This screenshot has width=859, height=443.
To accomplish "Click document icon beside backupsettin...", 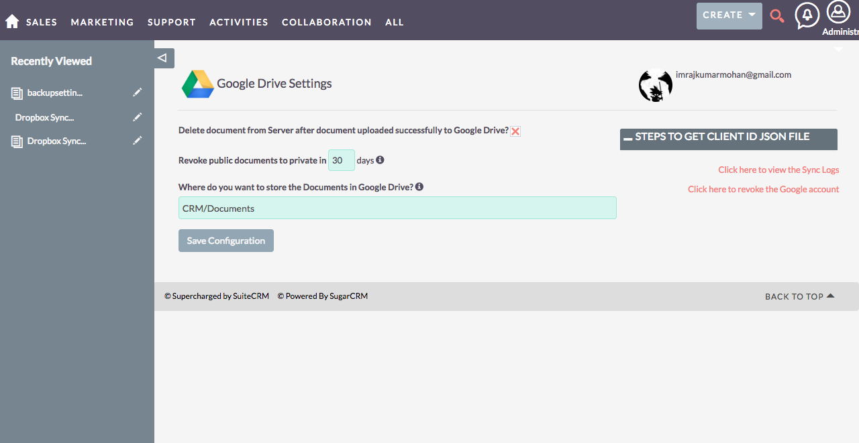I will [17, 93].
